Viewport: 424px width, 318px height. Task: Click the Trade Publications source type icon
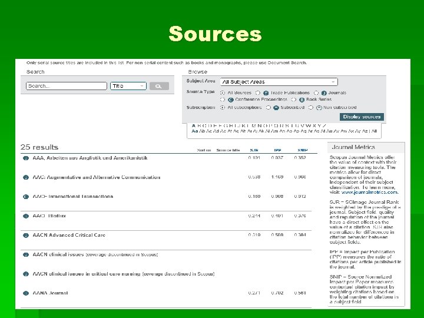click(x=266, y=93)
